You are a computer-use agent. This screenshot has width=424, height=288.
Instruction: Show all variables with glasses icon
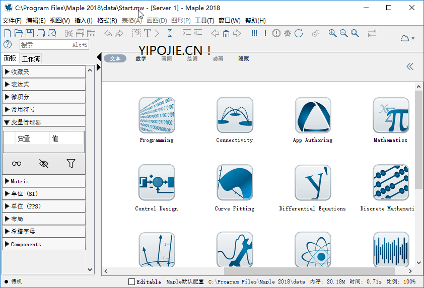[17, 164]
